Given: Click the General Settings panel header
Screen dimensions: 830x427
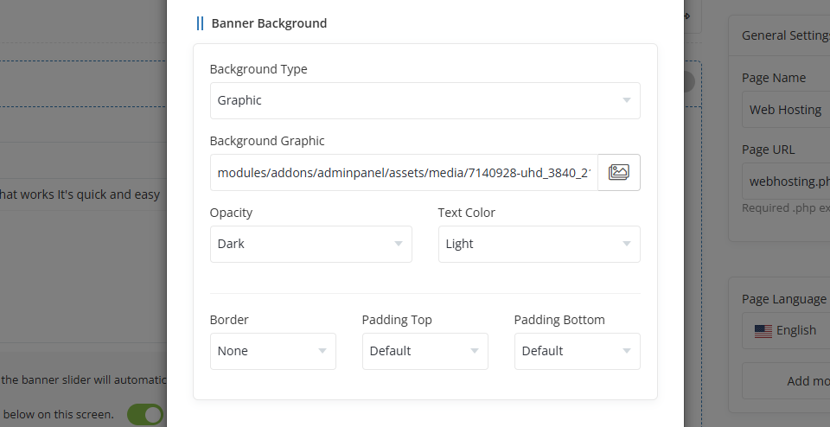Looking at the screenshot, I should 783,35.
